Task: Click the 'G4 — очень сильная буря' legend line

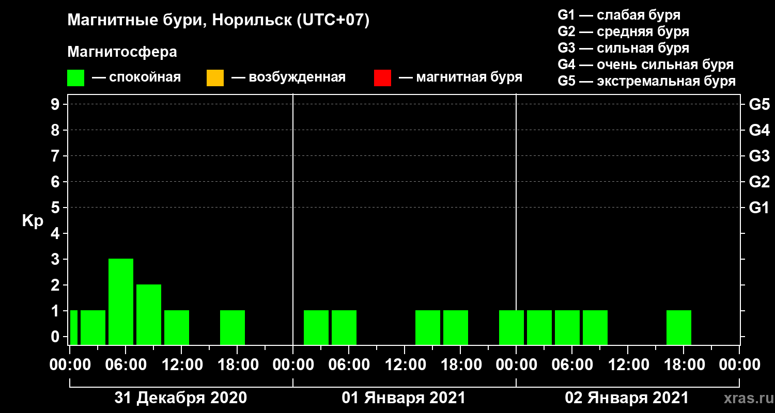Action: (645, 65)
